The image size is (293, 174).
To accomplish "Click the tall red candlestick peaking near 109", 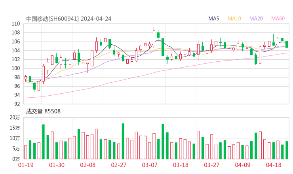I will 154,38.
